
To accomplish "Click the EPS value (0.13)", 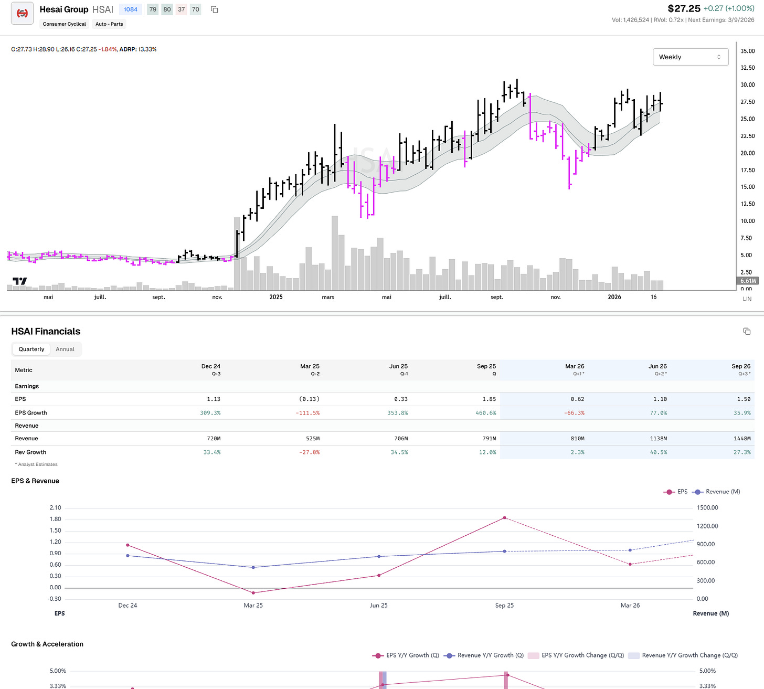I will point(310,399).
